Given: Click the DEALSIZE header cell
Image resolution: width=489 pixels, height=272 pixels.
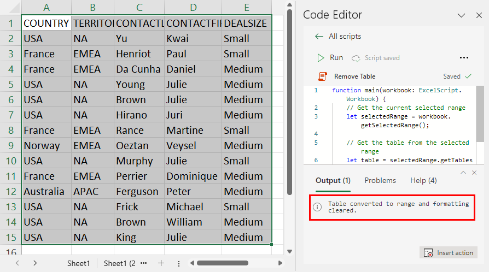Looking at the screenshot, I should click(246, 23).
